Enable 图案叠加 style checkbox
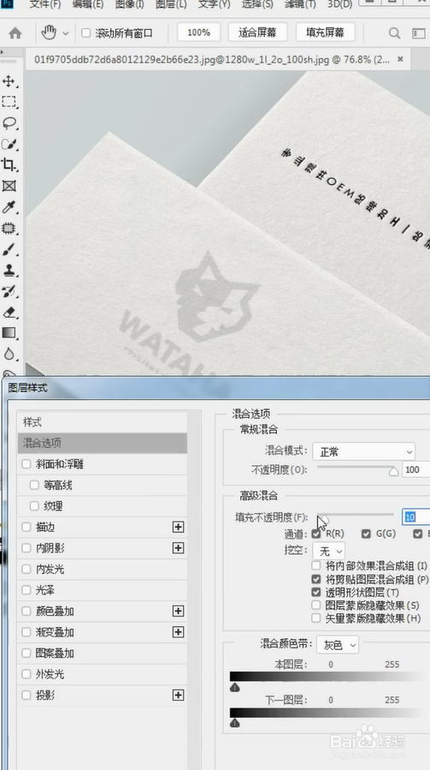Screen dimensions: 430x770 tap(26, 654)
